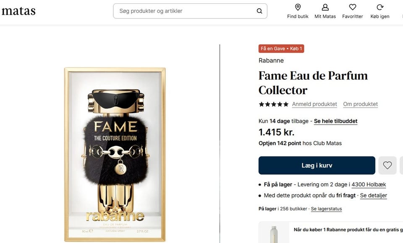
Task: Click the five-star product rating
Action: [x=274, y=104]
